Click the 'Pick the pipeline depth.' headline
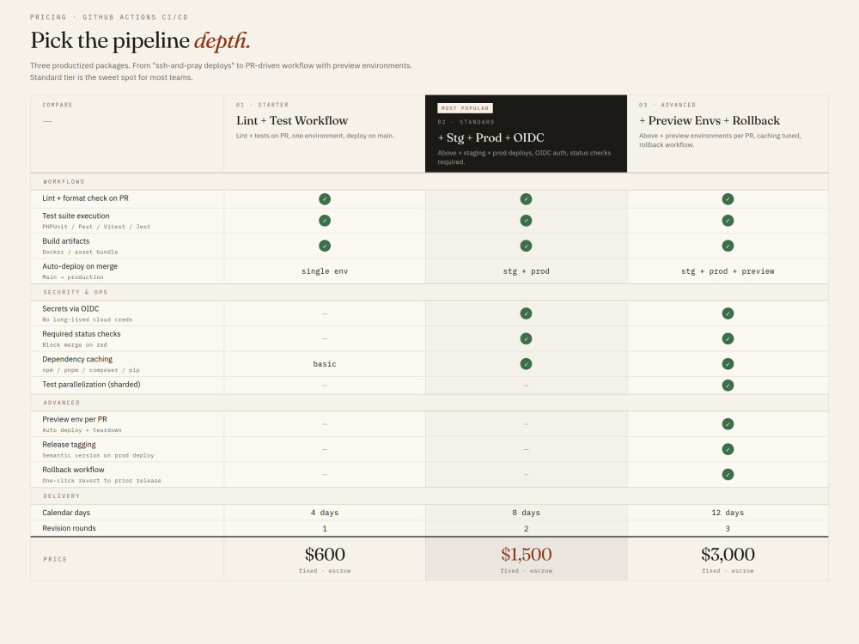859x644 pixels. tap(140, 40)
